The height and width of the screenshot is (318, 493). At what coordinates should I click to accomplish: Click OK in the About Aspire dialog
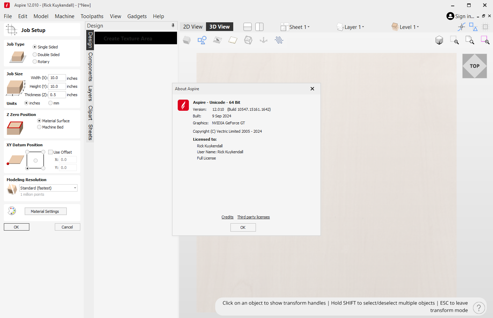[243, 227]
